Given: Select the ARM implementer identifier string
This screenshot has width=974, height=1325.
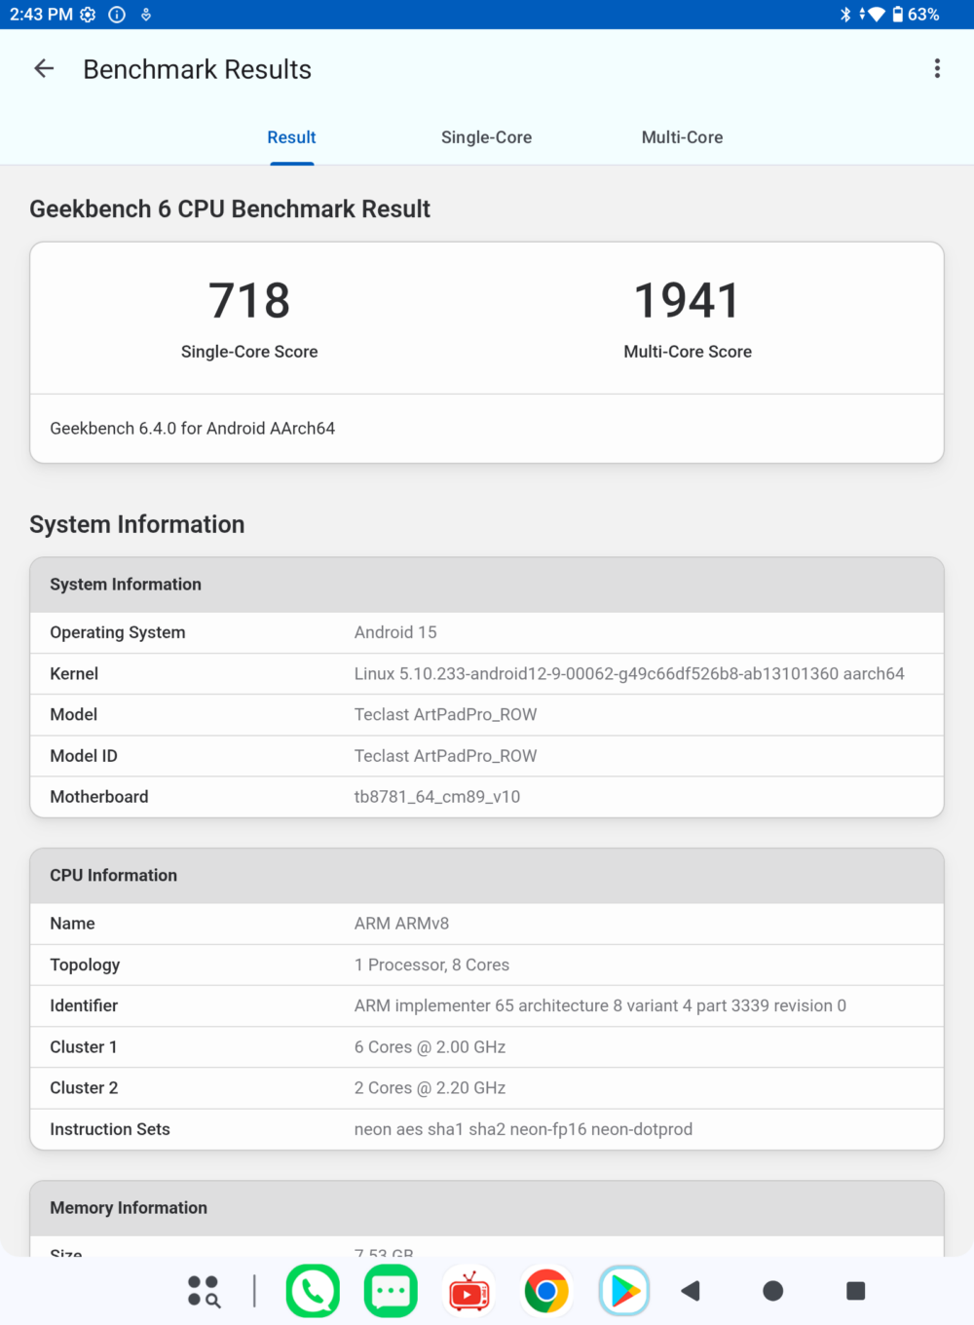Looking at the screenshot, I should click(600, 1005).
